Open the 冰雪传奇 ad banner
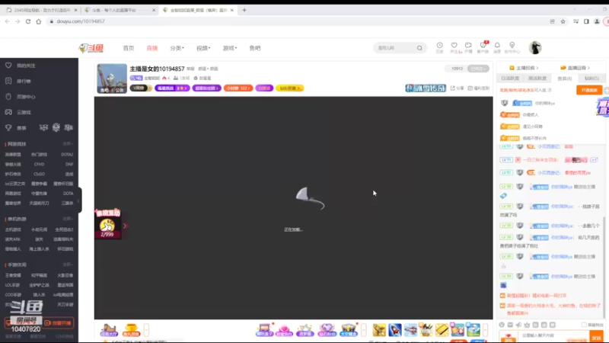Viewport: 609px width, 343px height. (426, 88)
